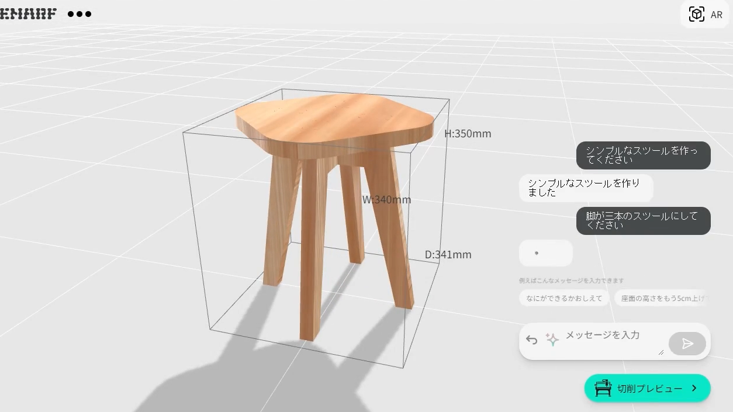Click the シンプルなスツールを作ってください chat message
The width and height of the screenshot is (733, 412).
pos(643,155)
